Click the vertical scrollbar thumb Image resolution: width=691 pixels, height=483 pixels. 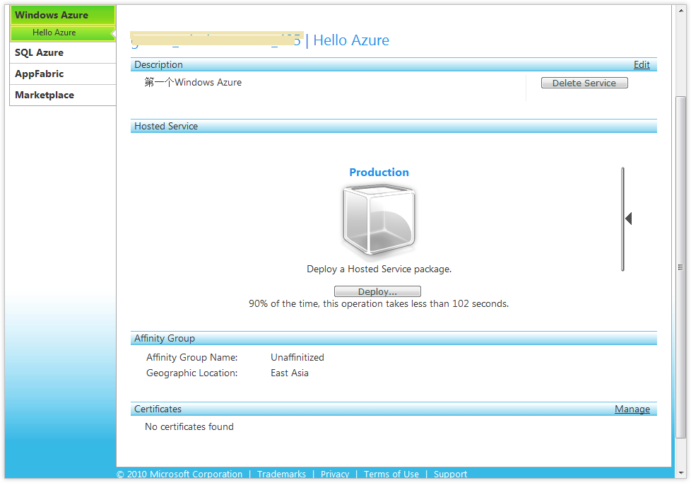click(x=681, y=267)
